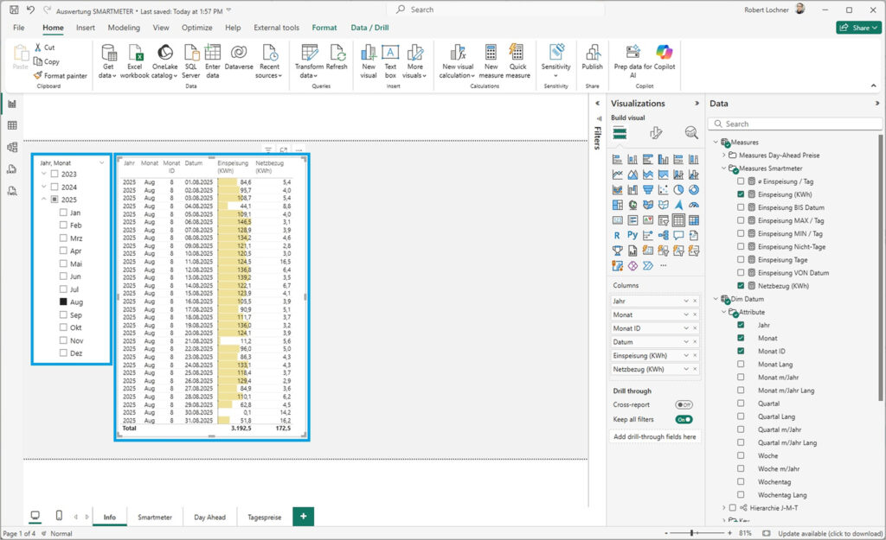This screenshot has width=886, height=540.
Task: Switch to Table view icon
Action: (12, 125)
